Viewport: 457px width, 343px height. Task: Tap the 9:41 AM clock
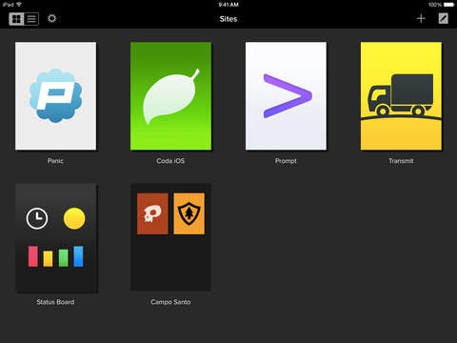pos(228,5)
